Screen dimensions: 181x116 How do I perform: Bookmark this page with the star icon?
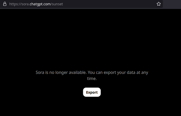pyautogui.click(x=159, y=4)
